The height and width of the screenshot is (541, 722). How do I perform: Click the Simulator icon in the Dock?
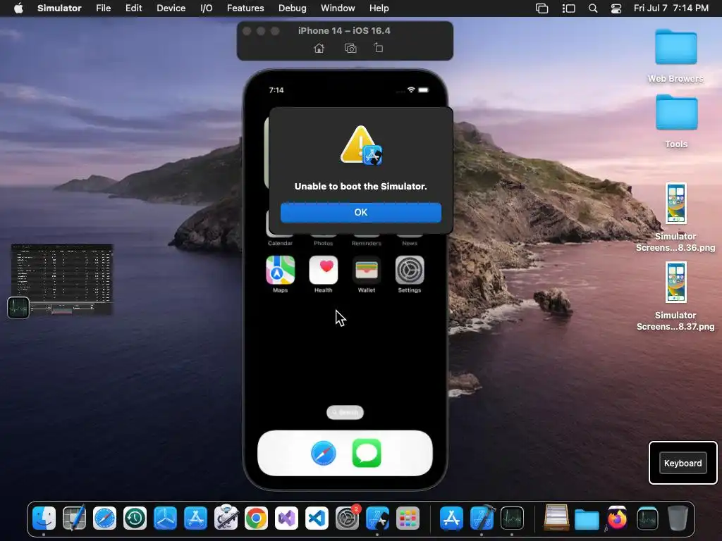click(378, 518)
